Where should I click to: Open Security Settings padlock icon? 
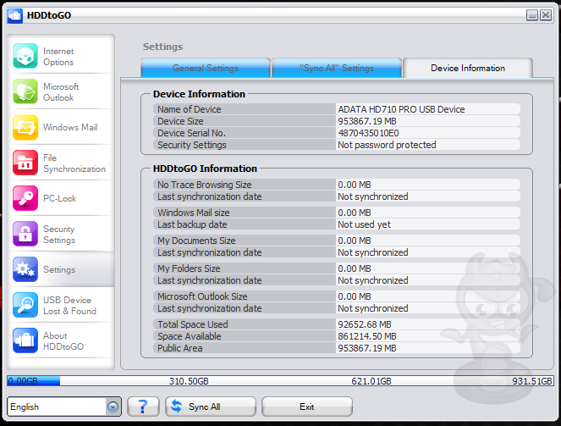[25, 234]
